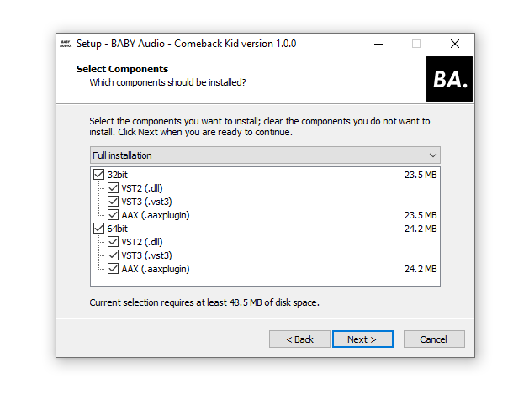Cancel the installation
529x410 pixels.
coord(434,339)
